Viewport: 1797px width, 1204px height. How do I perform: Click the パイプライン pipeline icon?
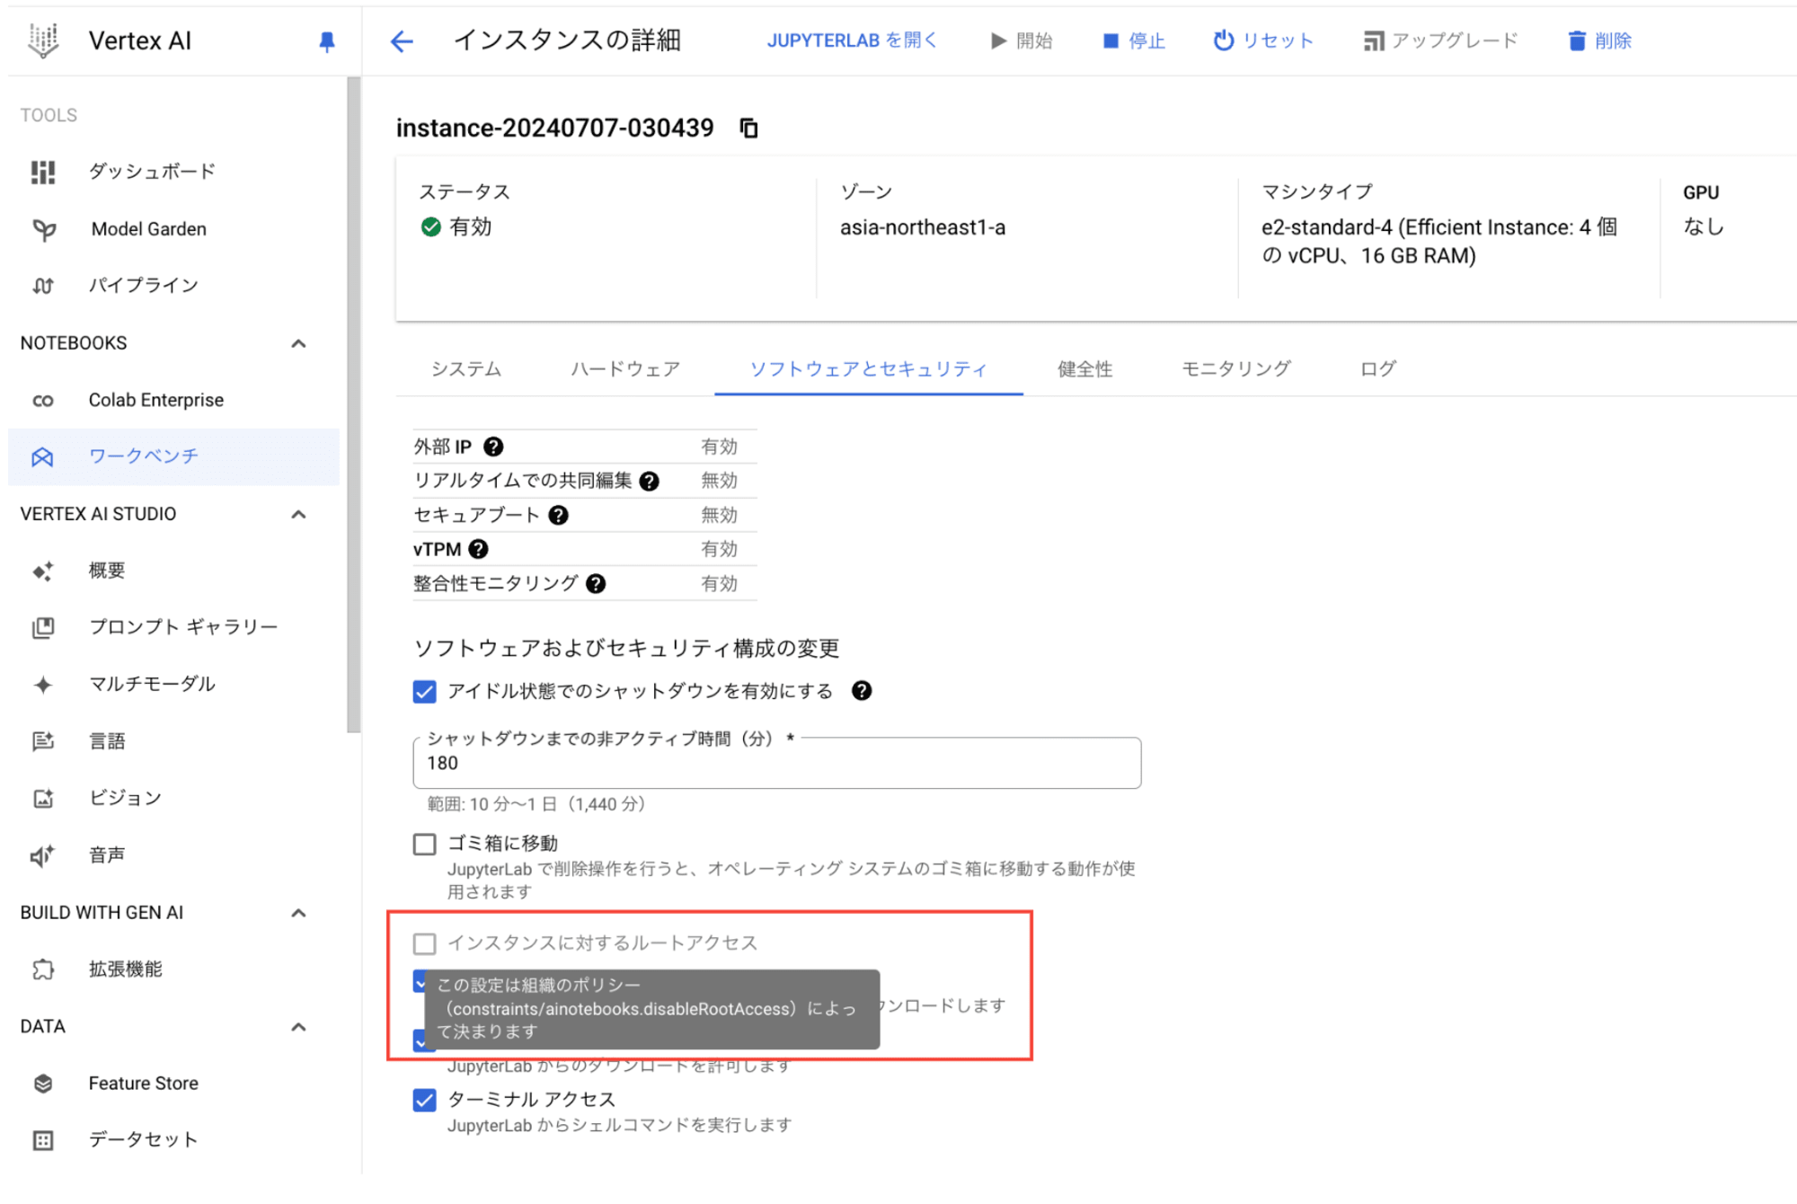43,286
